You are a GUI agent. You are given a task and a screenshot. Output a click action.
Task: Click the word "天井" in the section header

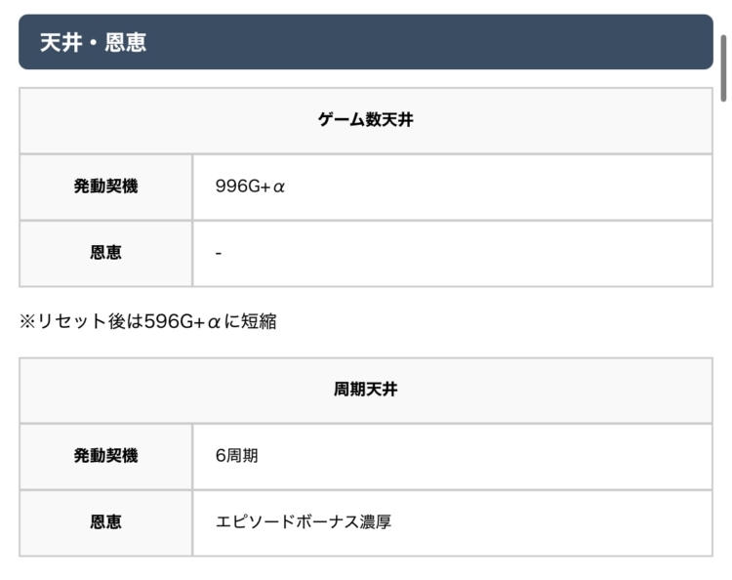[x=60, y=43]
